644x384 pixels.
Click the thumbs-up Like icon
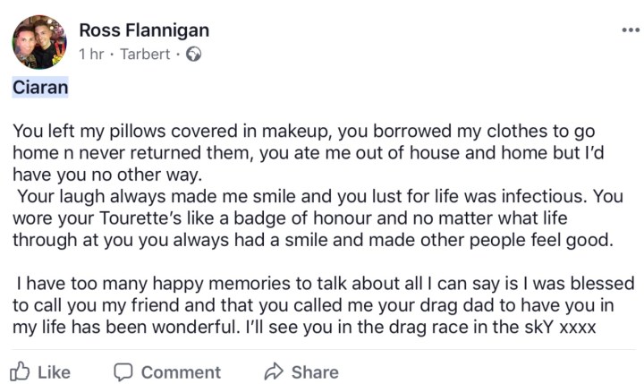click(x=21, y=371)
